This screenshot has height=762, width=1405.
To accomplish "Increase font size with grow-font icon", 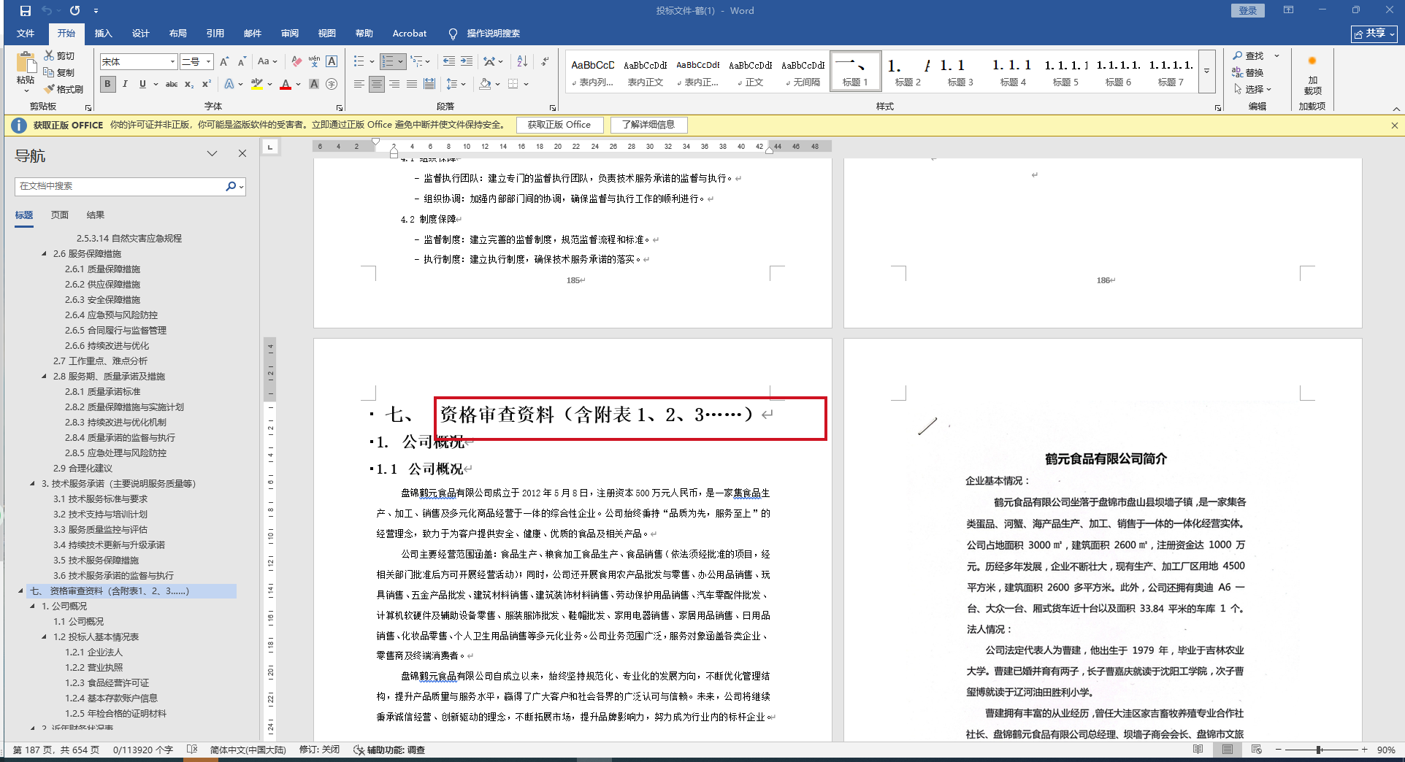I will click(x=224, y=62).
